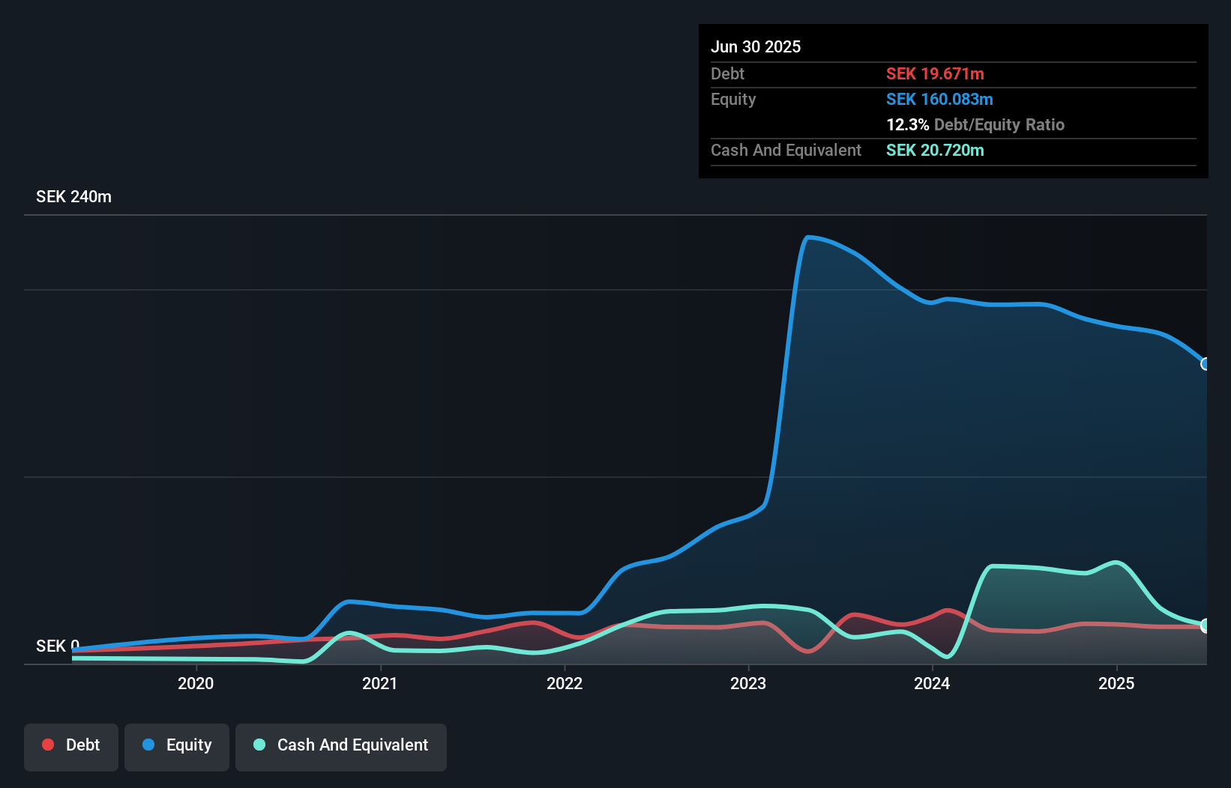Select the 2025 axis label

1116,683
